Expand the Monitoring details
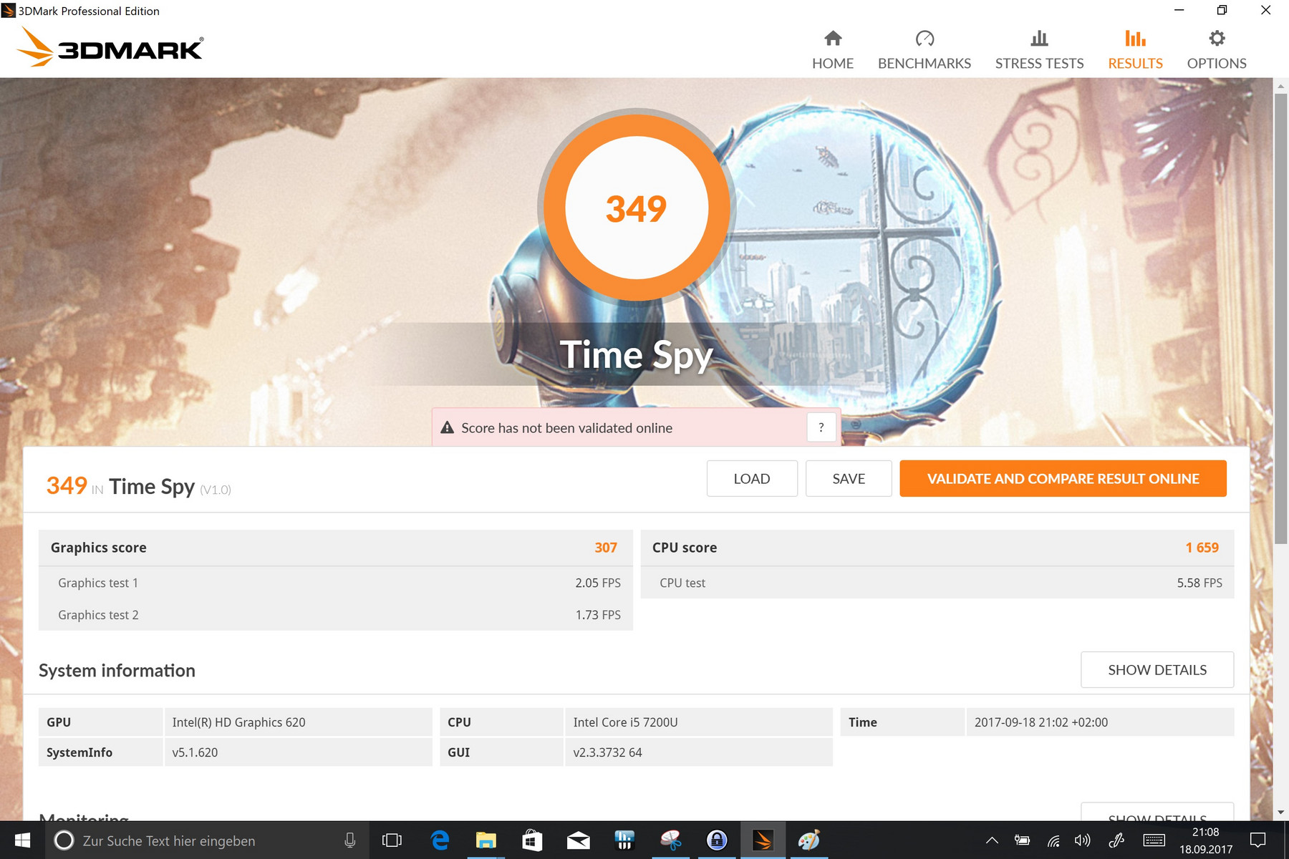1289x859 pixels. (x=1157, y=814)
